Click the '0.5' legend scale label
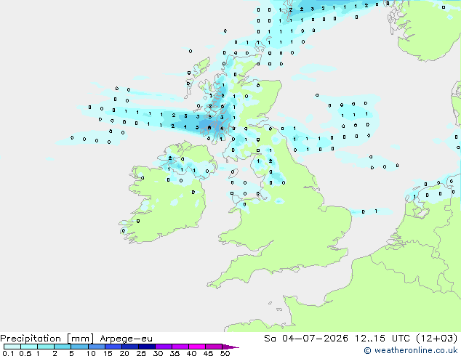 25,353
